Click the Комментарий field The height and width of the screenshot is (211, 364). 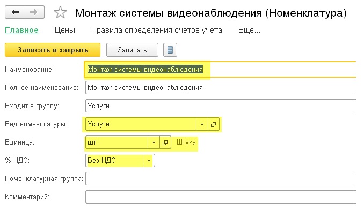coord(221,197)
